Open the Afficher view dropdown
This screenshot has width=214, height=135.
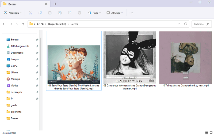[x=115, y=13]
